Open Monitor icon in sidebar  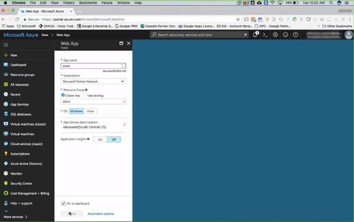(6, 173)
